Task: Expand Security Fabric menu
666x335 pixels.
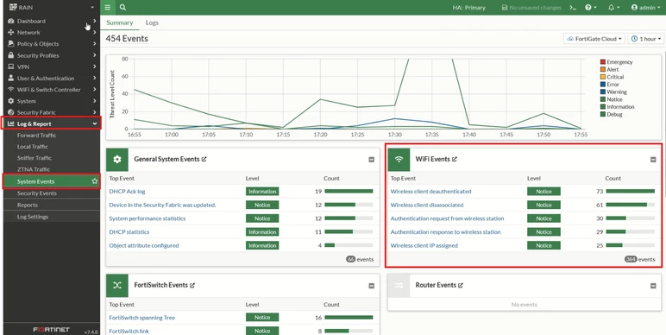Action: pyautogui.click(x=52, y=112)
